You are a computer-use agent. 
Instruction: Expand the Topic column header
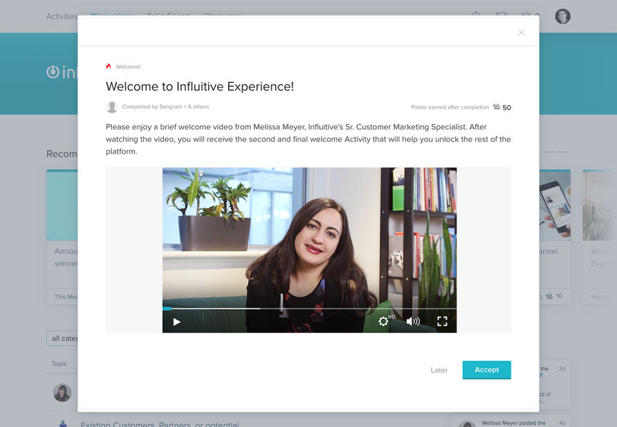click(59, 363)
